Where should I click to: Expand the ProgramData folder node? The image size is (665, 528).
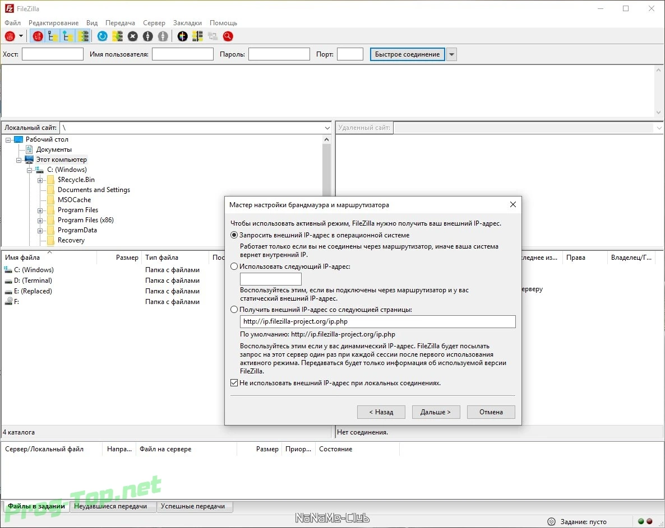coord(40,231)
